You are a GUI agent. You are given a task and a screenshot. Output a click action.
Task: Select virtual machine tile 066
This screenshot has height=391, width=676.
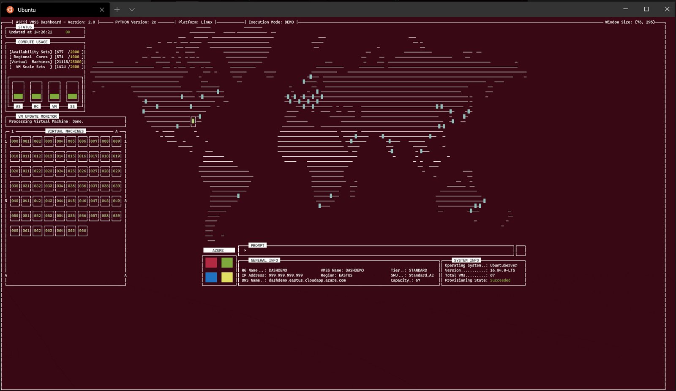pos(82,231)
